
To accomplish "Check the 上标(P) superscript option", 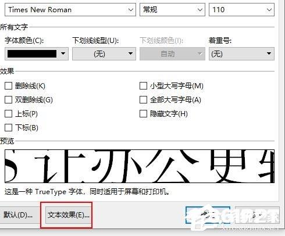I will click(8, 114).
